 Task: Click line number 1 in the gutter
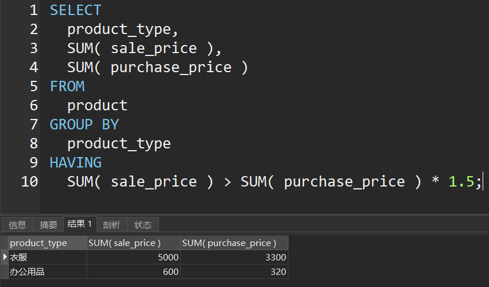33,10
